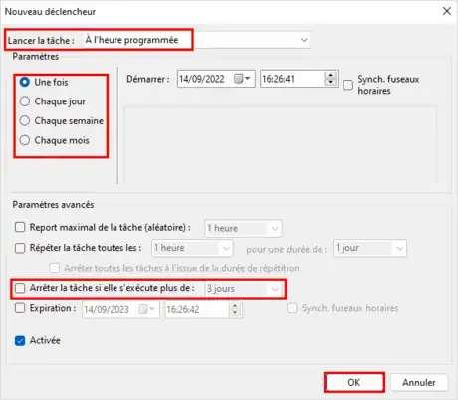
Task: Check Report maximal de la tâche option
Action: coord(20,227)
